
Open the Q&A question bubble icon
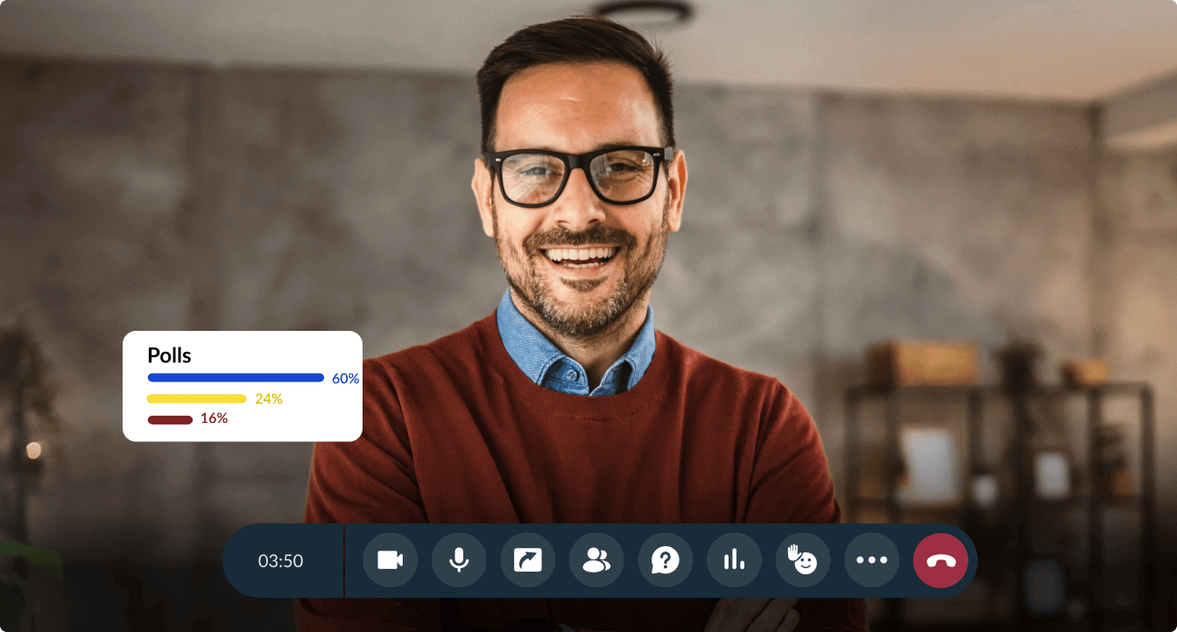tap(666, 560)
